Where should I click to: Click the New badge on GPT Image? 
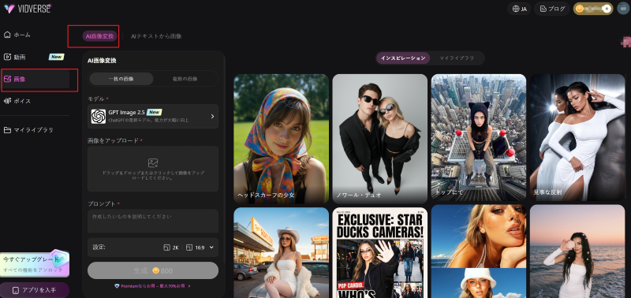155,112
